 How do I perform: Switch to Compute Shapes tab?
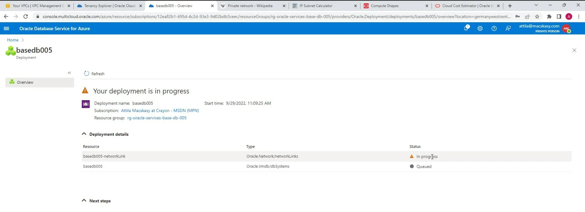click(x=396, y=6)
